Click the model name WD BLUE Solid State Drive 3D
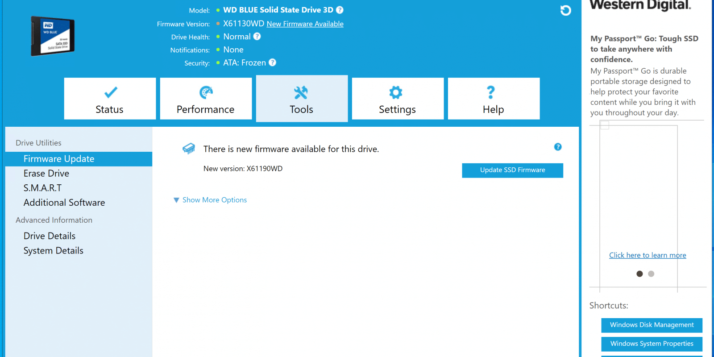 [x=278, y=10]
